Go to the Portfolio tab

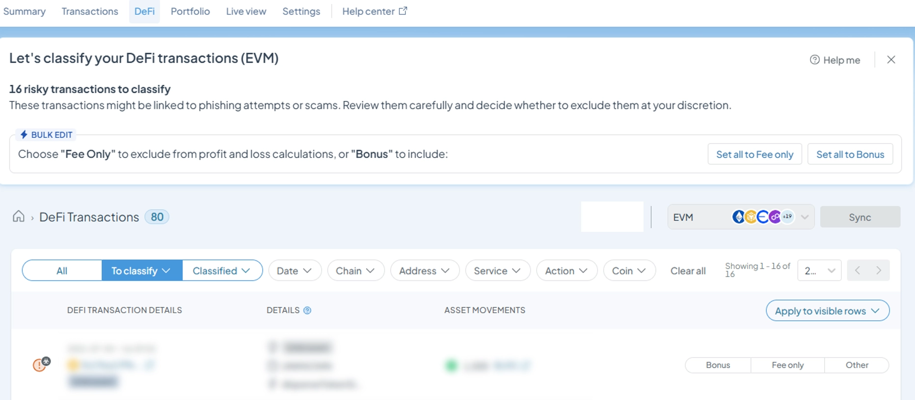click(x=190, y=11)
